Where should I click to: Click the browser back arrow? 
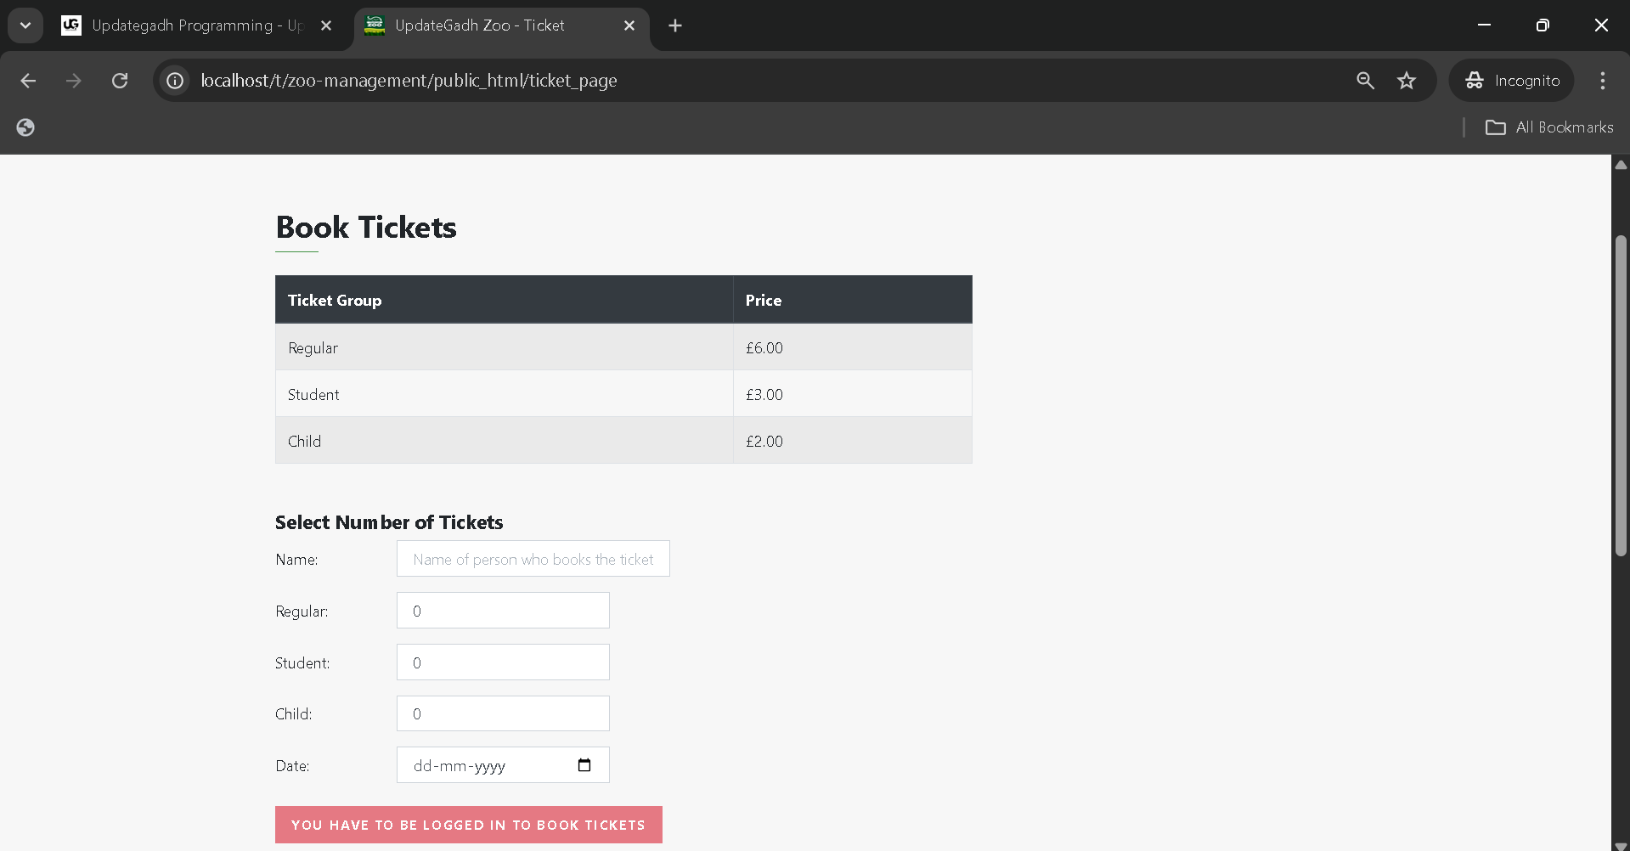28,81
